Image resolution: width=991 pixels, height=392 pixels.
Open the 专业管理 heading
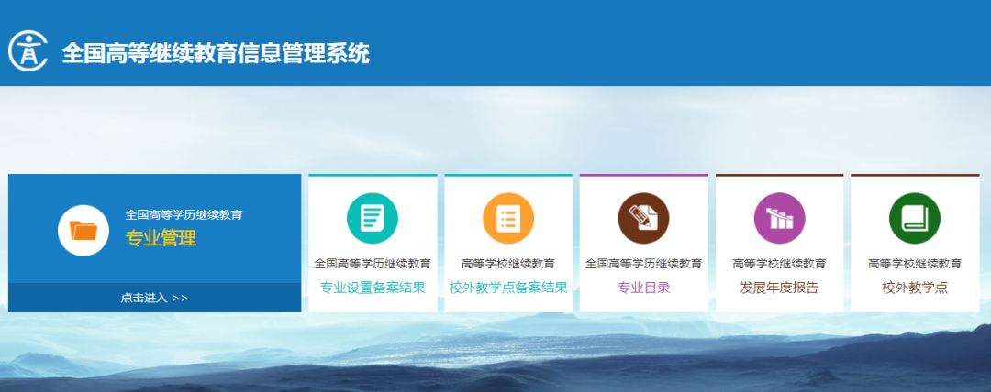(161, 239)
